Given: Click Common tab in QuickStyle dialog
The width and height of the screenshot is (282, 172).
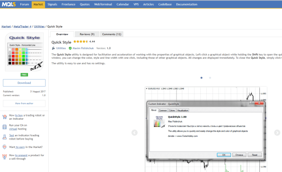Looking at the screenshot, I should coord(163,111).
